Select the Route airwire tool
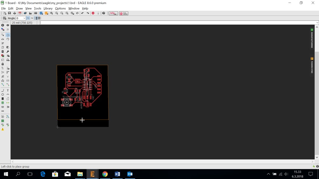 3,85
